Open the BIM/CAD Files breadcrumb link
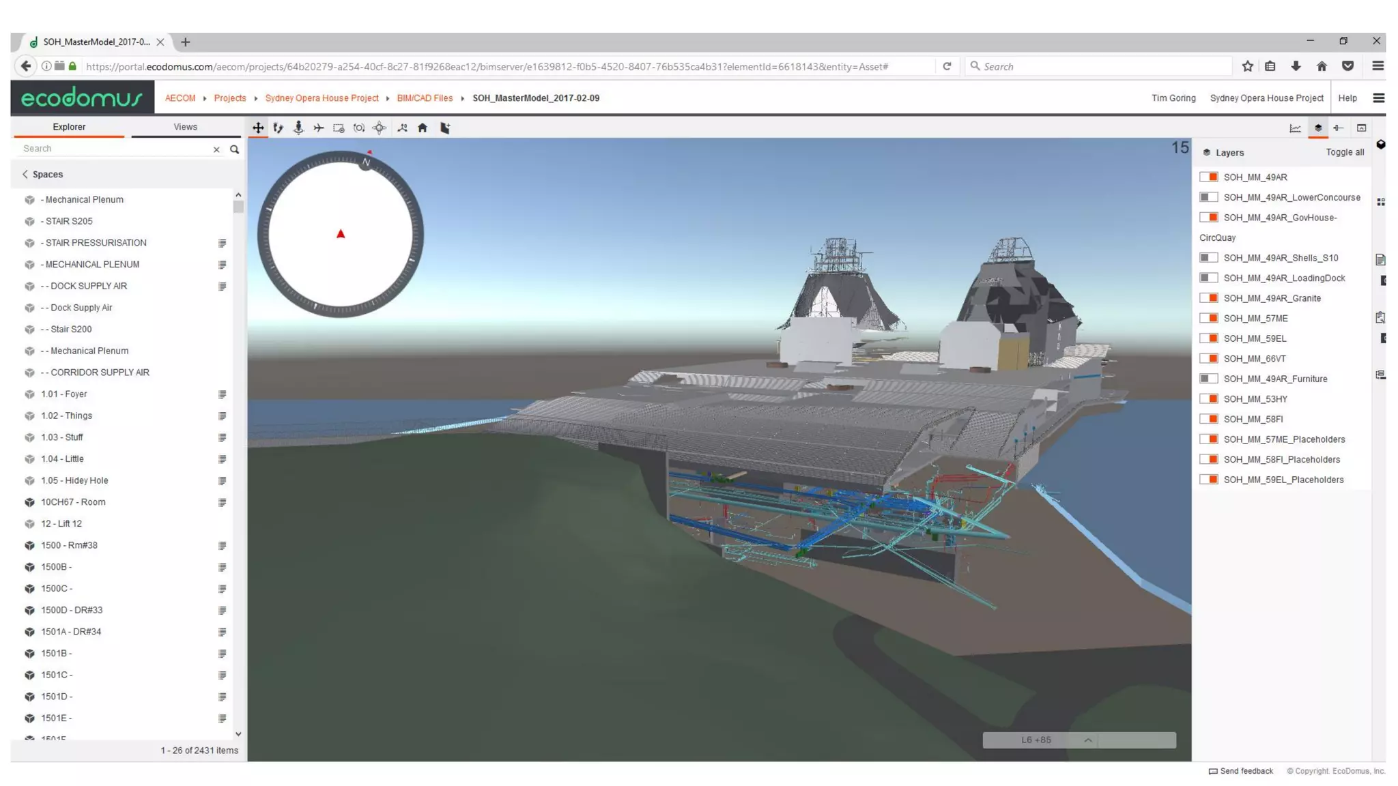This screenshot has height=786, width=1398. (425, 98)
